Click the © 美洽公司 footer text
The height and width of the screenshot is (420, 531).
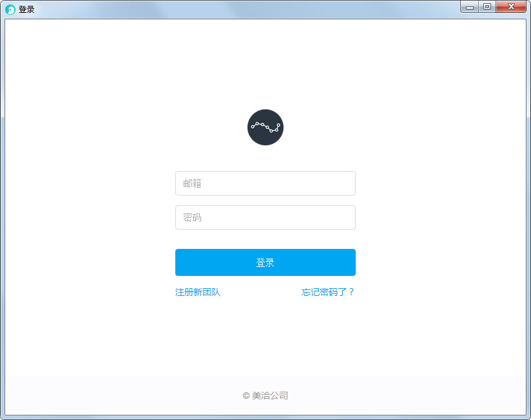[265, 396]
